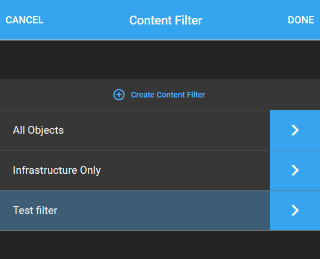Dismiss the dialog with CANCEL

coord(24,20)
